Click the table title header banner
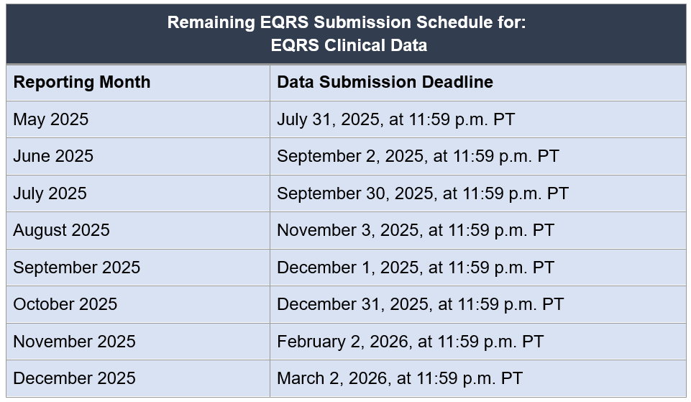Screen dimensions: 691x402 point(346,34)
